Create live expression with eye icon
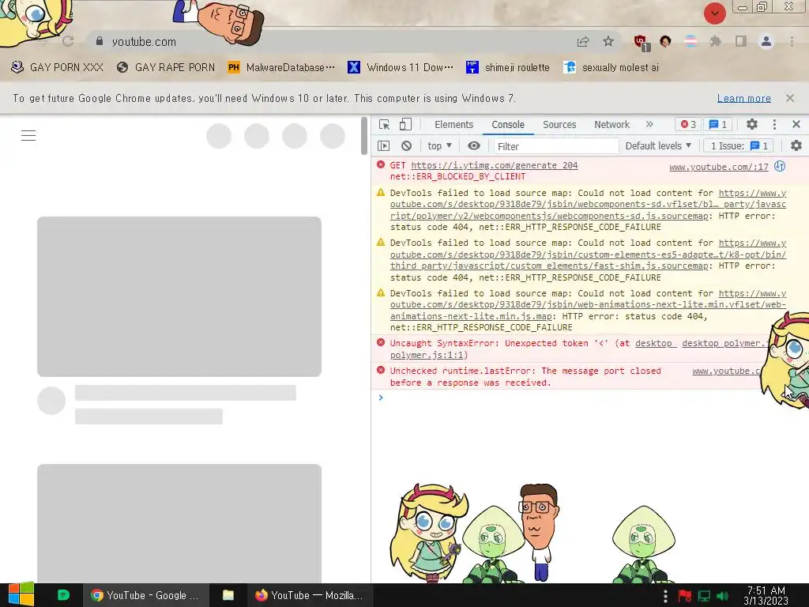The height and width of the screenshot is (607, 809). [x=474, y=146]
